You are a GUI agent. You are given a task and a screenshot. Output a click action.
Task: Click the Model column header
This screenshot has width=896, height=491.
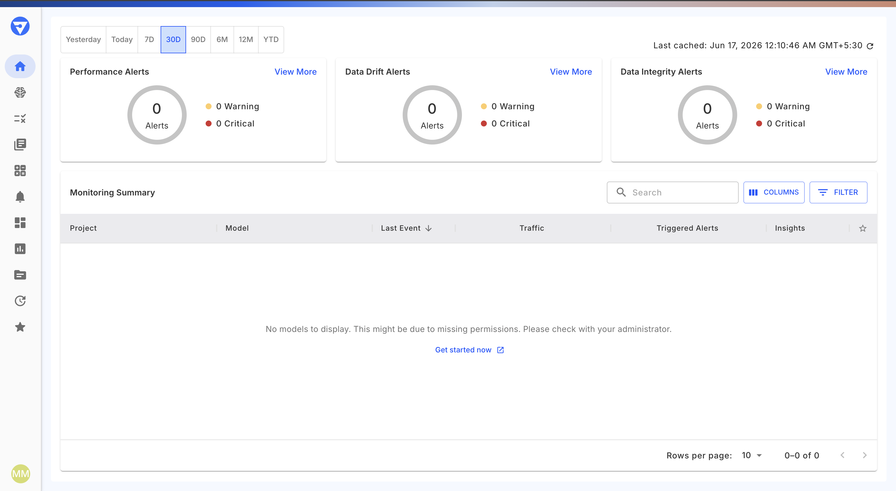[237, 228]
